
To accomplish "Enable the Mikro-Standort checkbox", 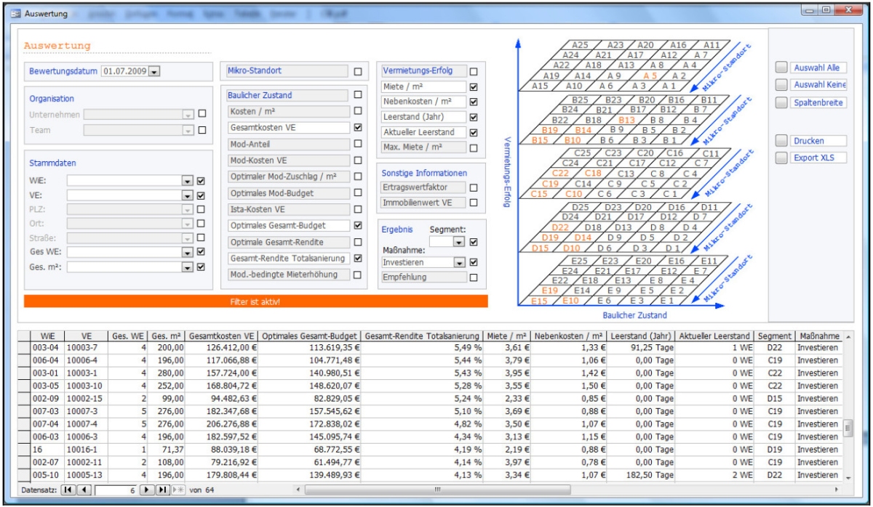I will [x=357, y=72].
